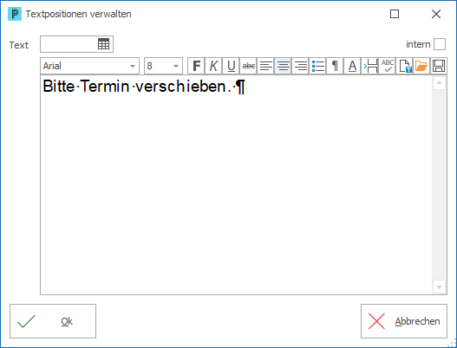The image size is (457, 348).
Task: Open file with the orange folder icon
Action: pos(421,66)
